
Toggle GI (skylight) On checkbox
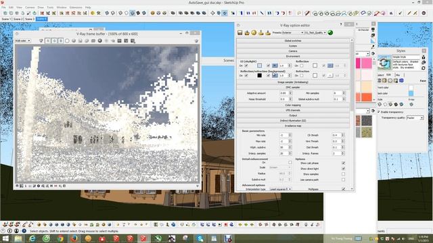[x=246, y=65]
